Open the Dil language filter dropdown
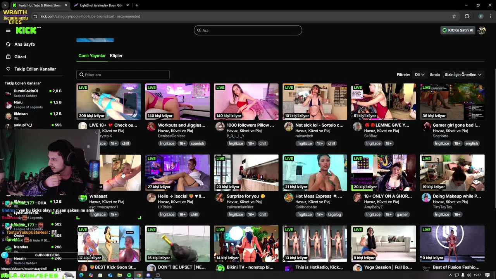Screen dimensions: 496x279 coord(420,74)
